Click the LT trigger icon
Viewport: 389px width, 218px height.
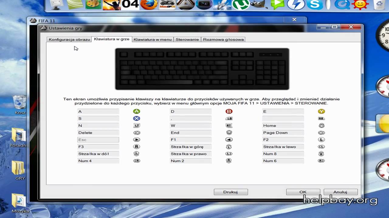pos(137,125)
